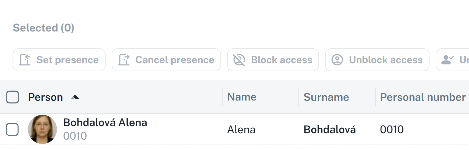The height and width of the screenshot is (150, 469).
Task: Click divider between Surname and Personal number
Action: pos(375,97)
